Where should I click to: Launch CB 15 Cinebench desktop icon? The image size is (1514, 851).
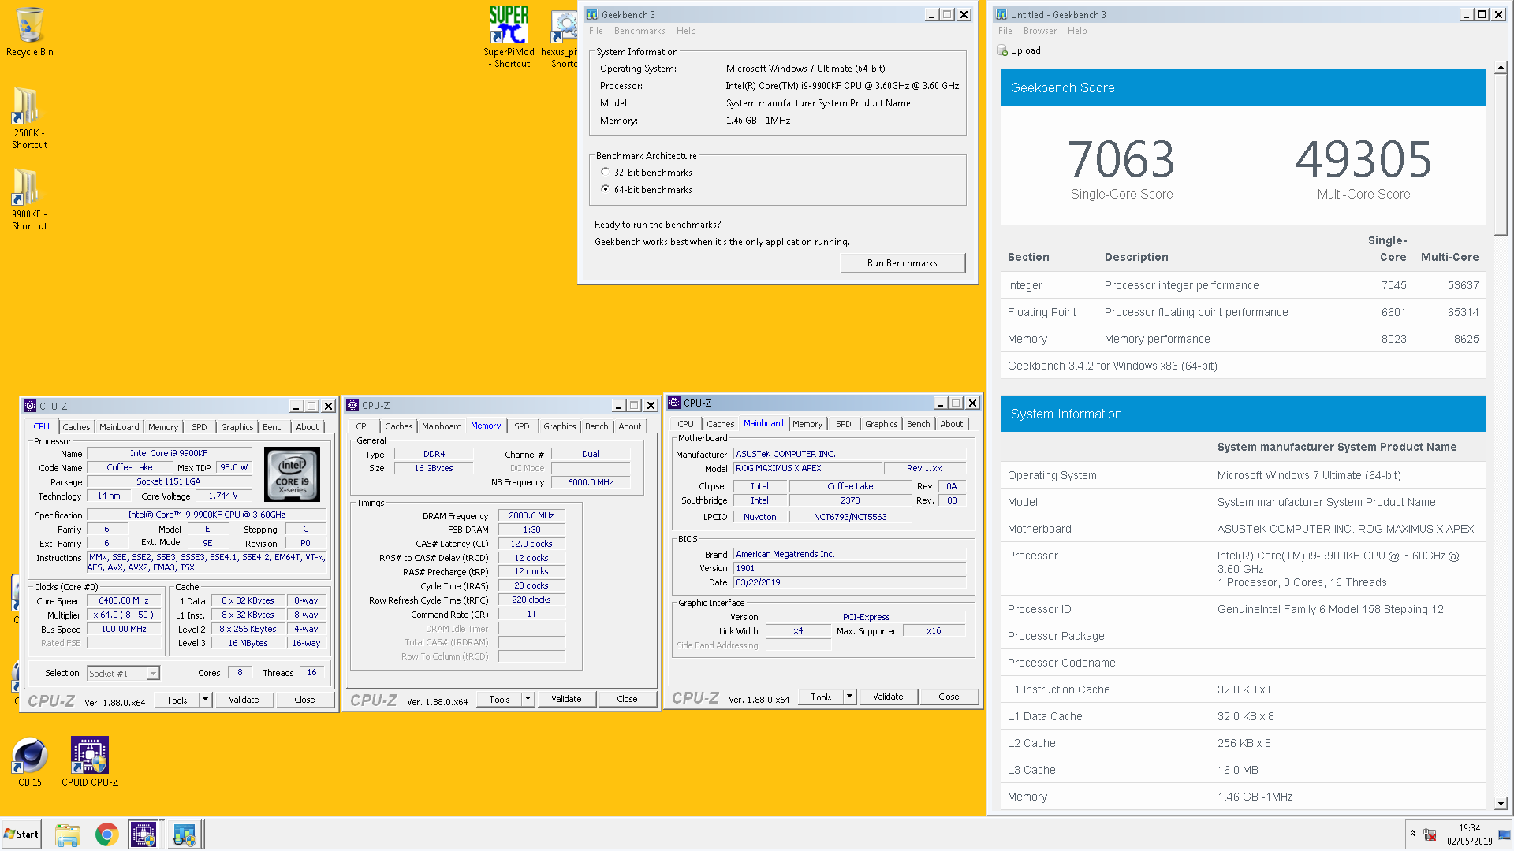click(x=30, y=755)
